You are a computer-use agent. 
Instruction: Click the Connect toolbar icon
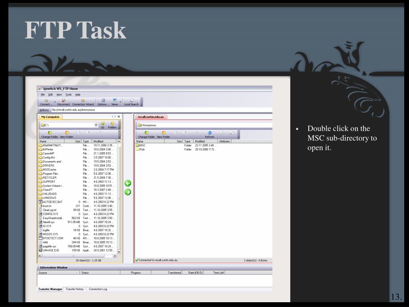pyautogui.click(x=46, y=102)
